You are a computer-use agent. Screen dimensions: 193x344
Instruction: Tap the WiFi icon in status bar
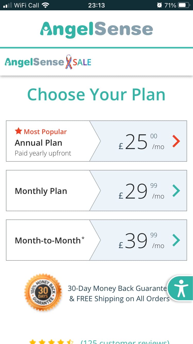pyautogui.click(x=46, y=5)
